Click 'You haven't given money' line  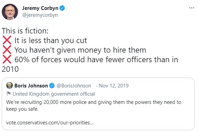tap(80, 50)
